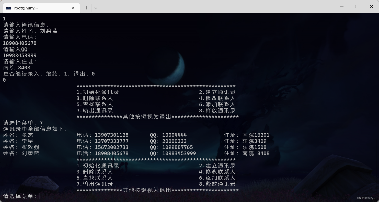Minimize the terminal window
Image resolution: width=379 pixels, height=202 pixels.
point(342,6)
